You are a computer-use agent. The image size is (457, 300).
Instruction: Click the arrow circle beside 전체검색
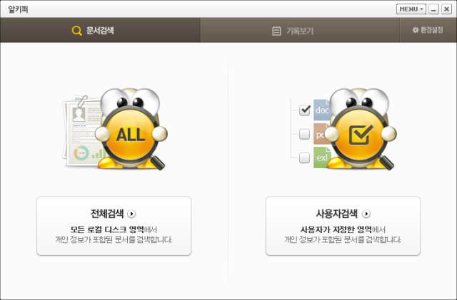click(x=131, y=214)
